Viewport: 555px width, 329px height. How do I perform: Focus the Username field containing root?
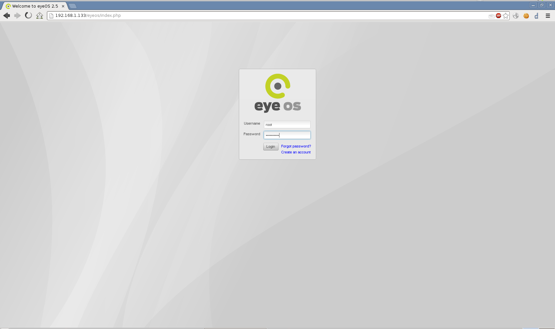287,125
